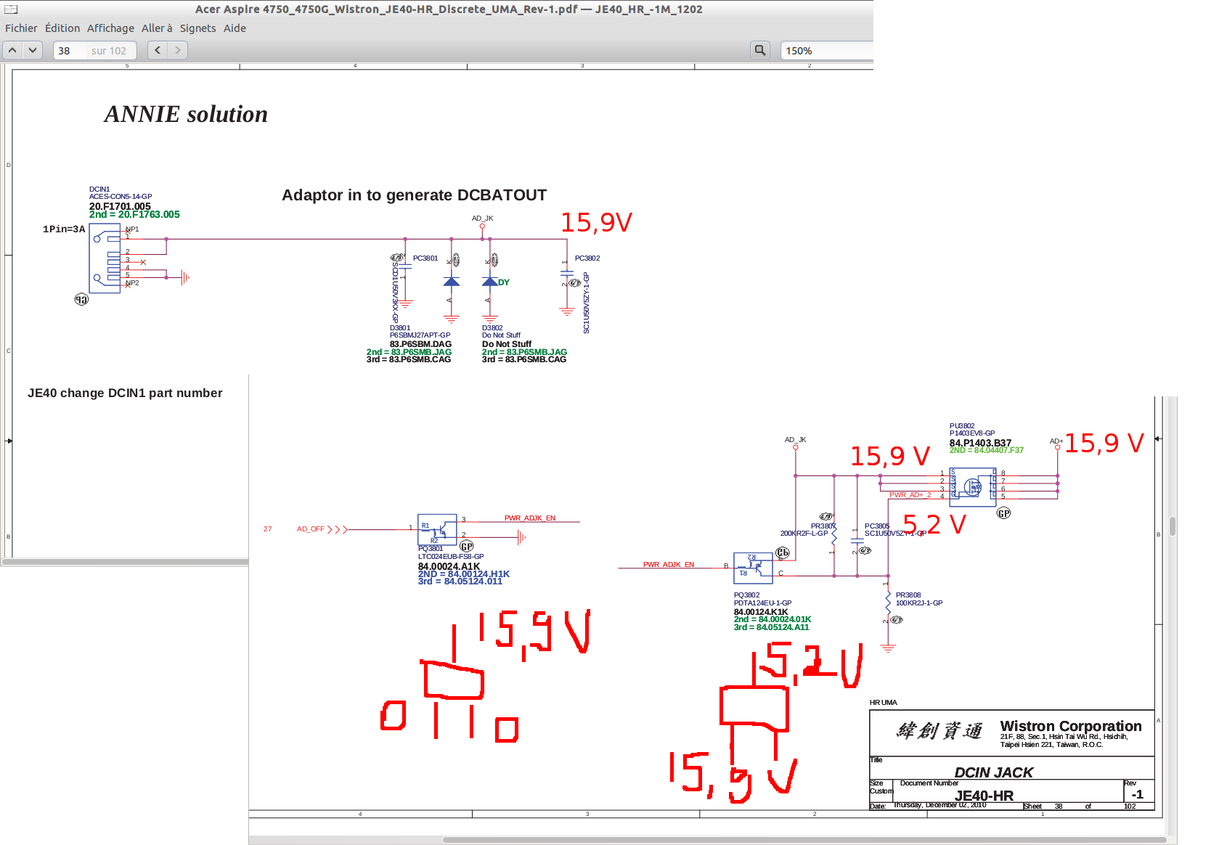
Task: Click the 'D3802' diode reference
Action: point(492,328)
